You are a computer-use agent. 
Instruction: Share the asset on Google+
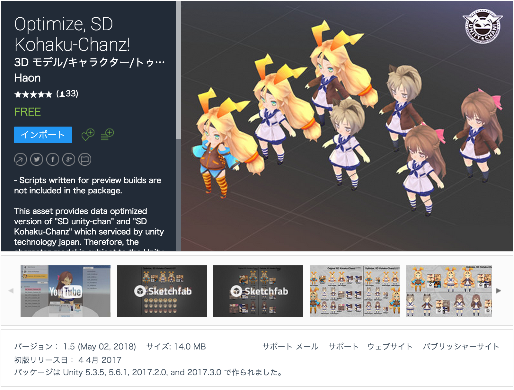pos(69,159)
